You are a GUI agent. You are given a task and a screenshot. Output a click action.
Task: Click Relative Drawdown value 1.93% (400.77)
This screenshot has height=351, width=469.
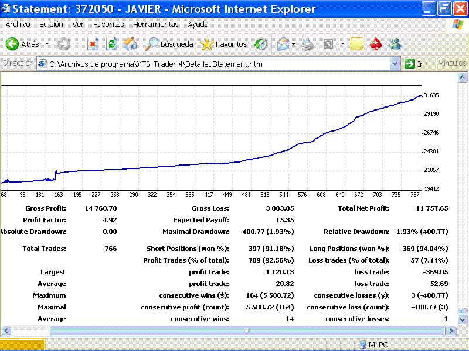(422, 232)
